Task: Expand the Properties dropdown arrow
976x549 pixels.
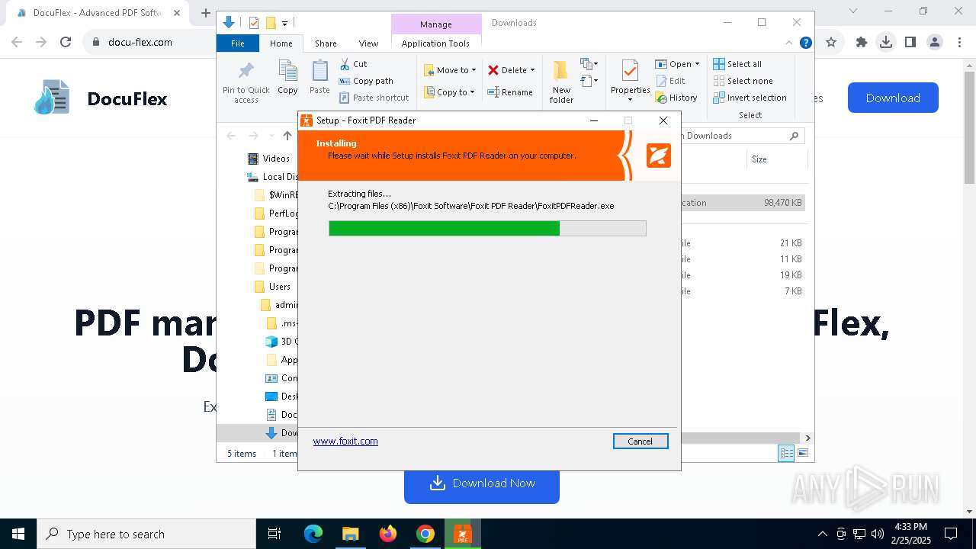Action: pyautogui.click(x=630, y=100)
